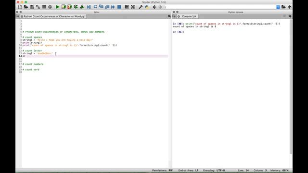The height and width of the screenshot is (173, 308).
Task: Open Preferences wrench icon
Action: [141, 7]
